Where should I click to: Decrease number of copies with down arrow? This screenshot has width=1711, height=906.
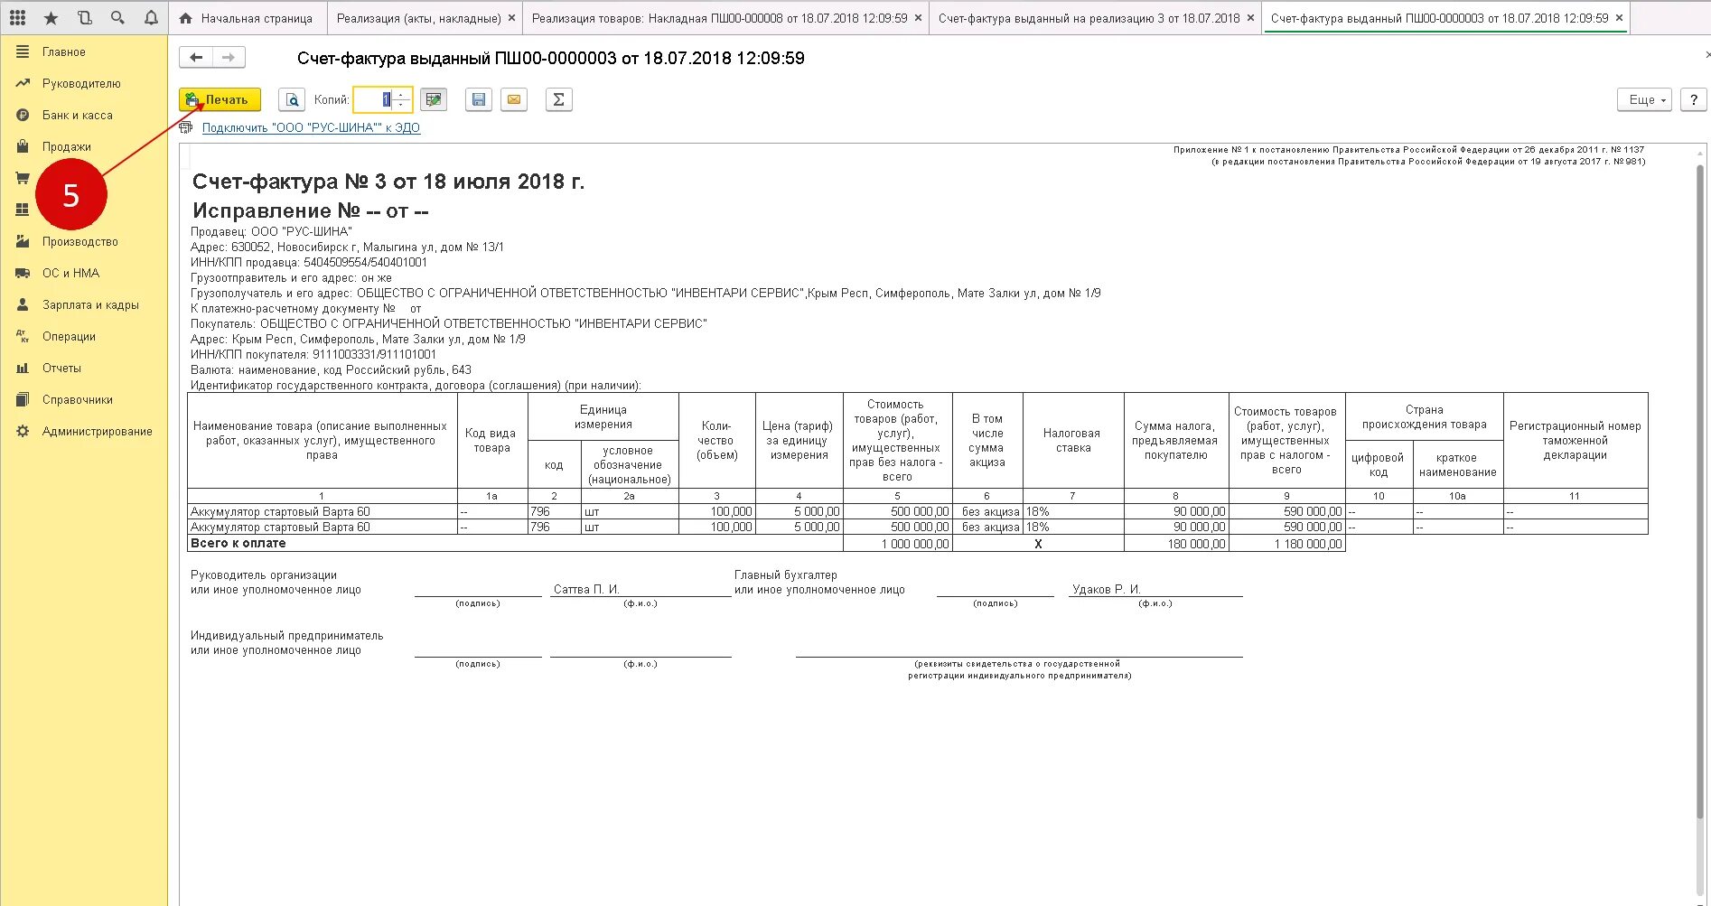tap(402, 105)
